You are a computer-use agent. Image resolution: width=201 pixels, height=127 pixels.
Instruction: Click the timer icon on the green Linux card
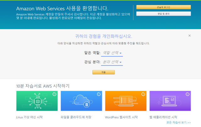click(54, 94)
